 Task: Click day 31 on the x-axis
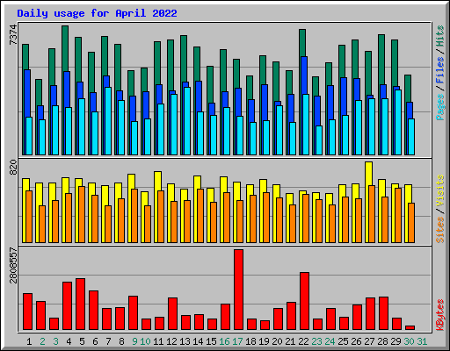pos(422,341)
